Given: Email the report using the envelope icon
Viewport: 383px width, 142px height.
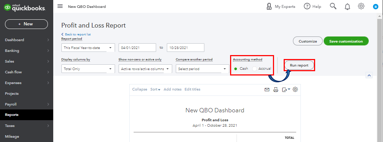Looking at the screenshot, I should click(267, 90).
